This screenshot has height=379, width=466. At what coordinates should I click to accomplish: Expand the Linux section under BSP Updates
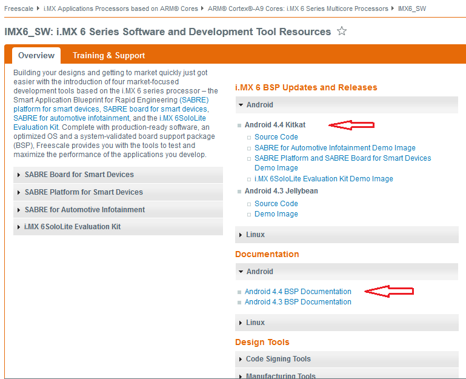tap(347, 235)
